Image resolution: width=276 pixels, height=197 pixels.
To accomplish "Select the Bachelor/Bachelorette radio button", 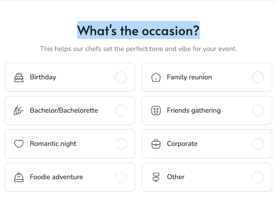I will (x=121, y=111).
